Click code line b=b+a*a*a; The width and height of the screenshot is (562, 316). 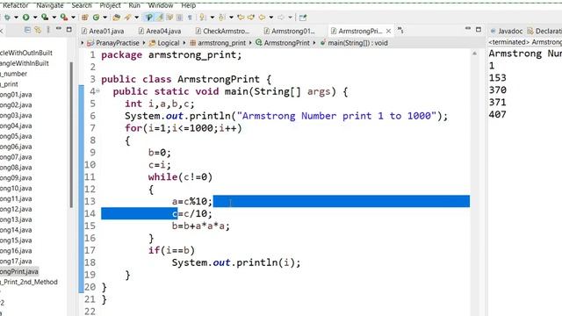click(201, 226)
